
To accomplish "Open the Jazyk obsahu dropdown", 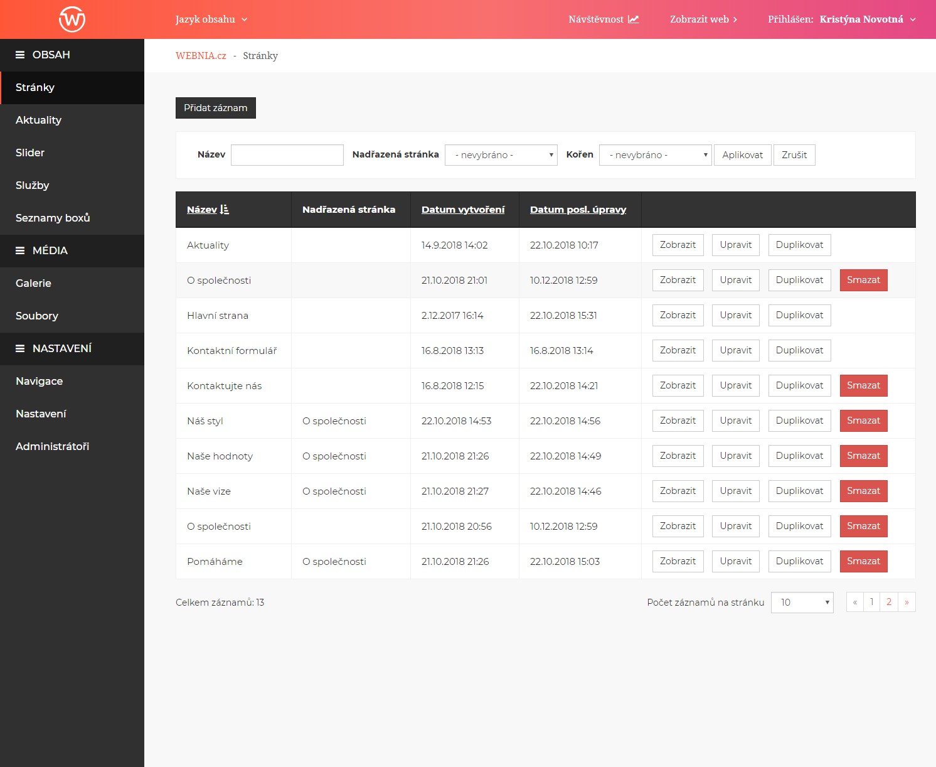I will pos(211,19).
